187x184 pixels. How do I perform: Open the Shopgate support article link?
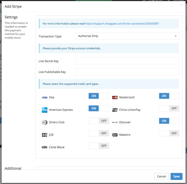point(122,23)
